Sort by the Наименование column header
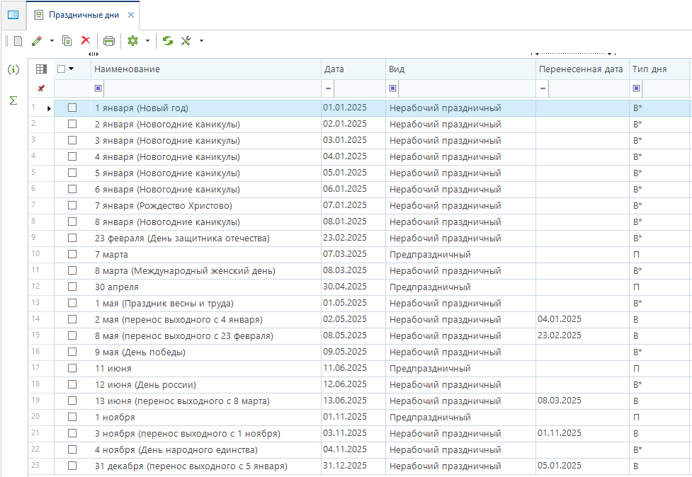The image size is (692, 477). [205, 69]
